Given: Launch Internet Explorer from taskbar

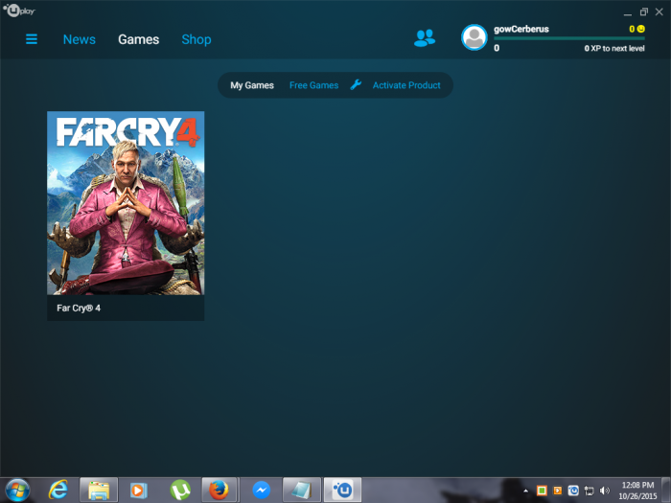Looking at the screenshot, I should click(58, 490).
